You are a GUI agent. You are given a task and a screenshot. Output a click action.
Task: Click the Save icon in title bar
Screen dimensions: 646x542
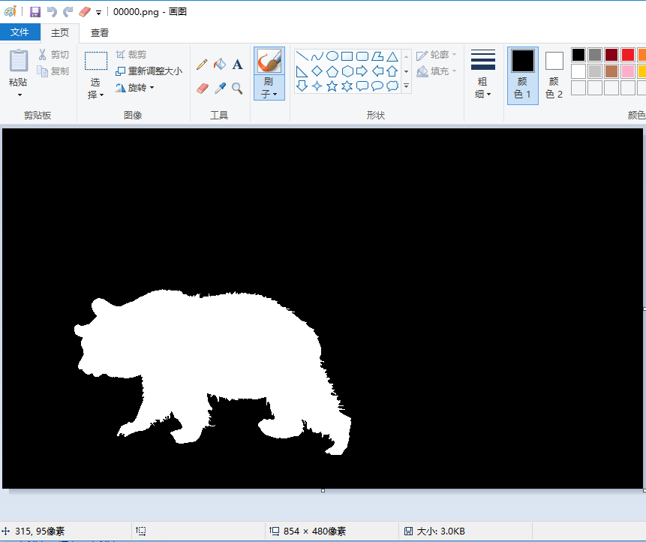coord(35,12)
